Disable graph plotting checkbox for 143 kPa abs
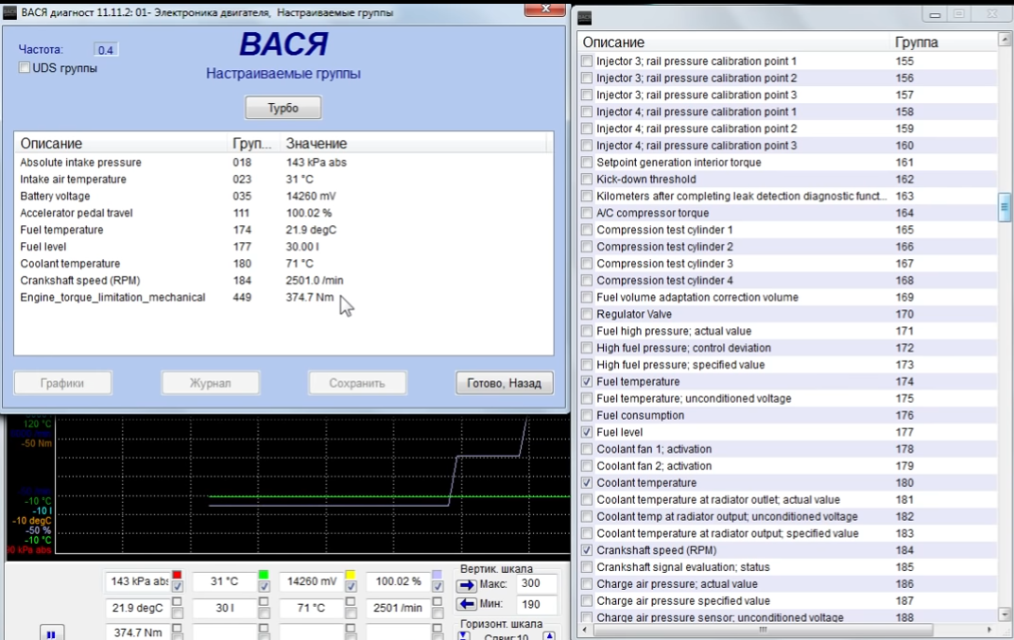Viewport: 1014px width, 640px height. [177, 587]
